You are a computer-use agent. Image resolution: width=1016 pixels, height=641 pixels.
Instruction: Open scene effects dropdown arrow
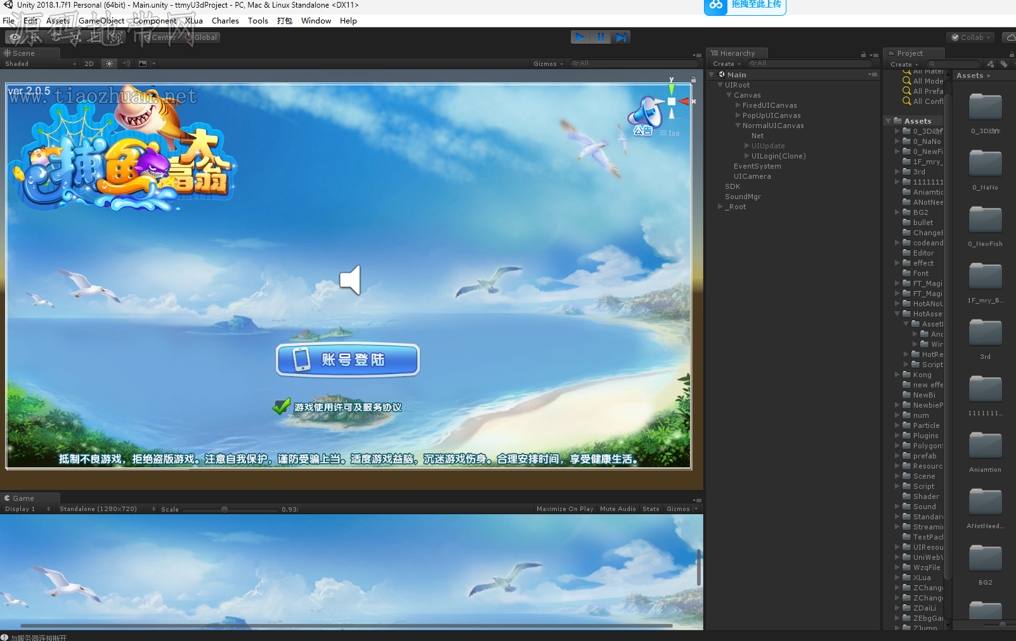(x=153, y=64)
